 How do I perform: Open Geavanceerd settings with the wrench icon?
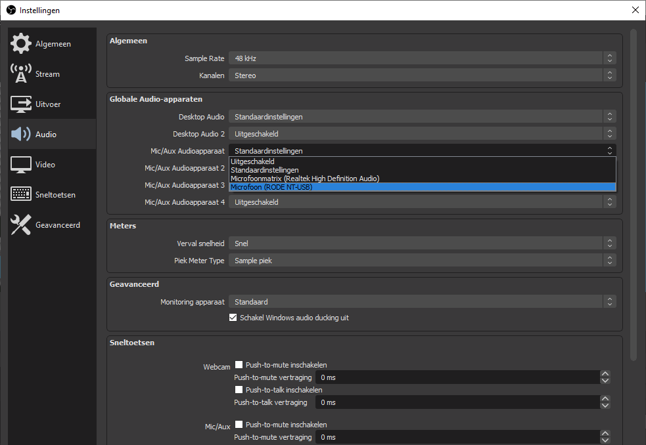pyautogui.click(x=20, y=224)
